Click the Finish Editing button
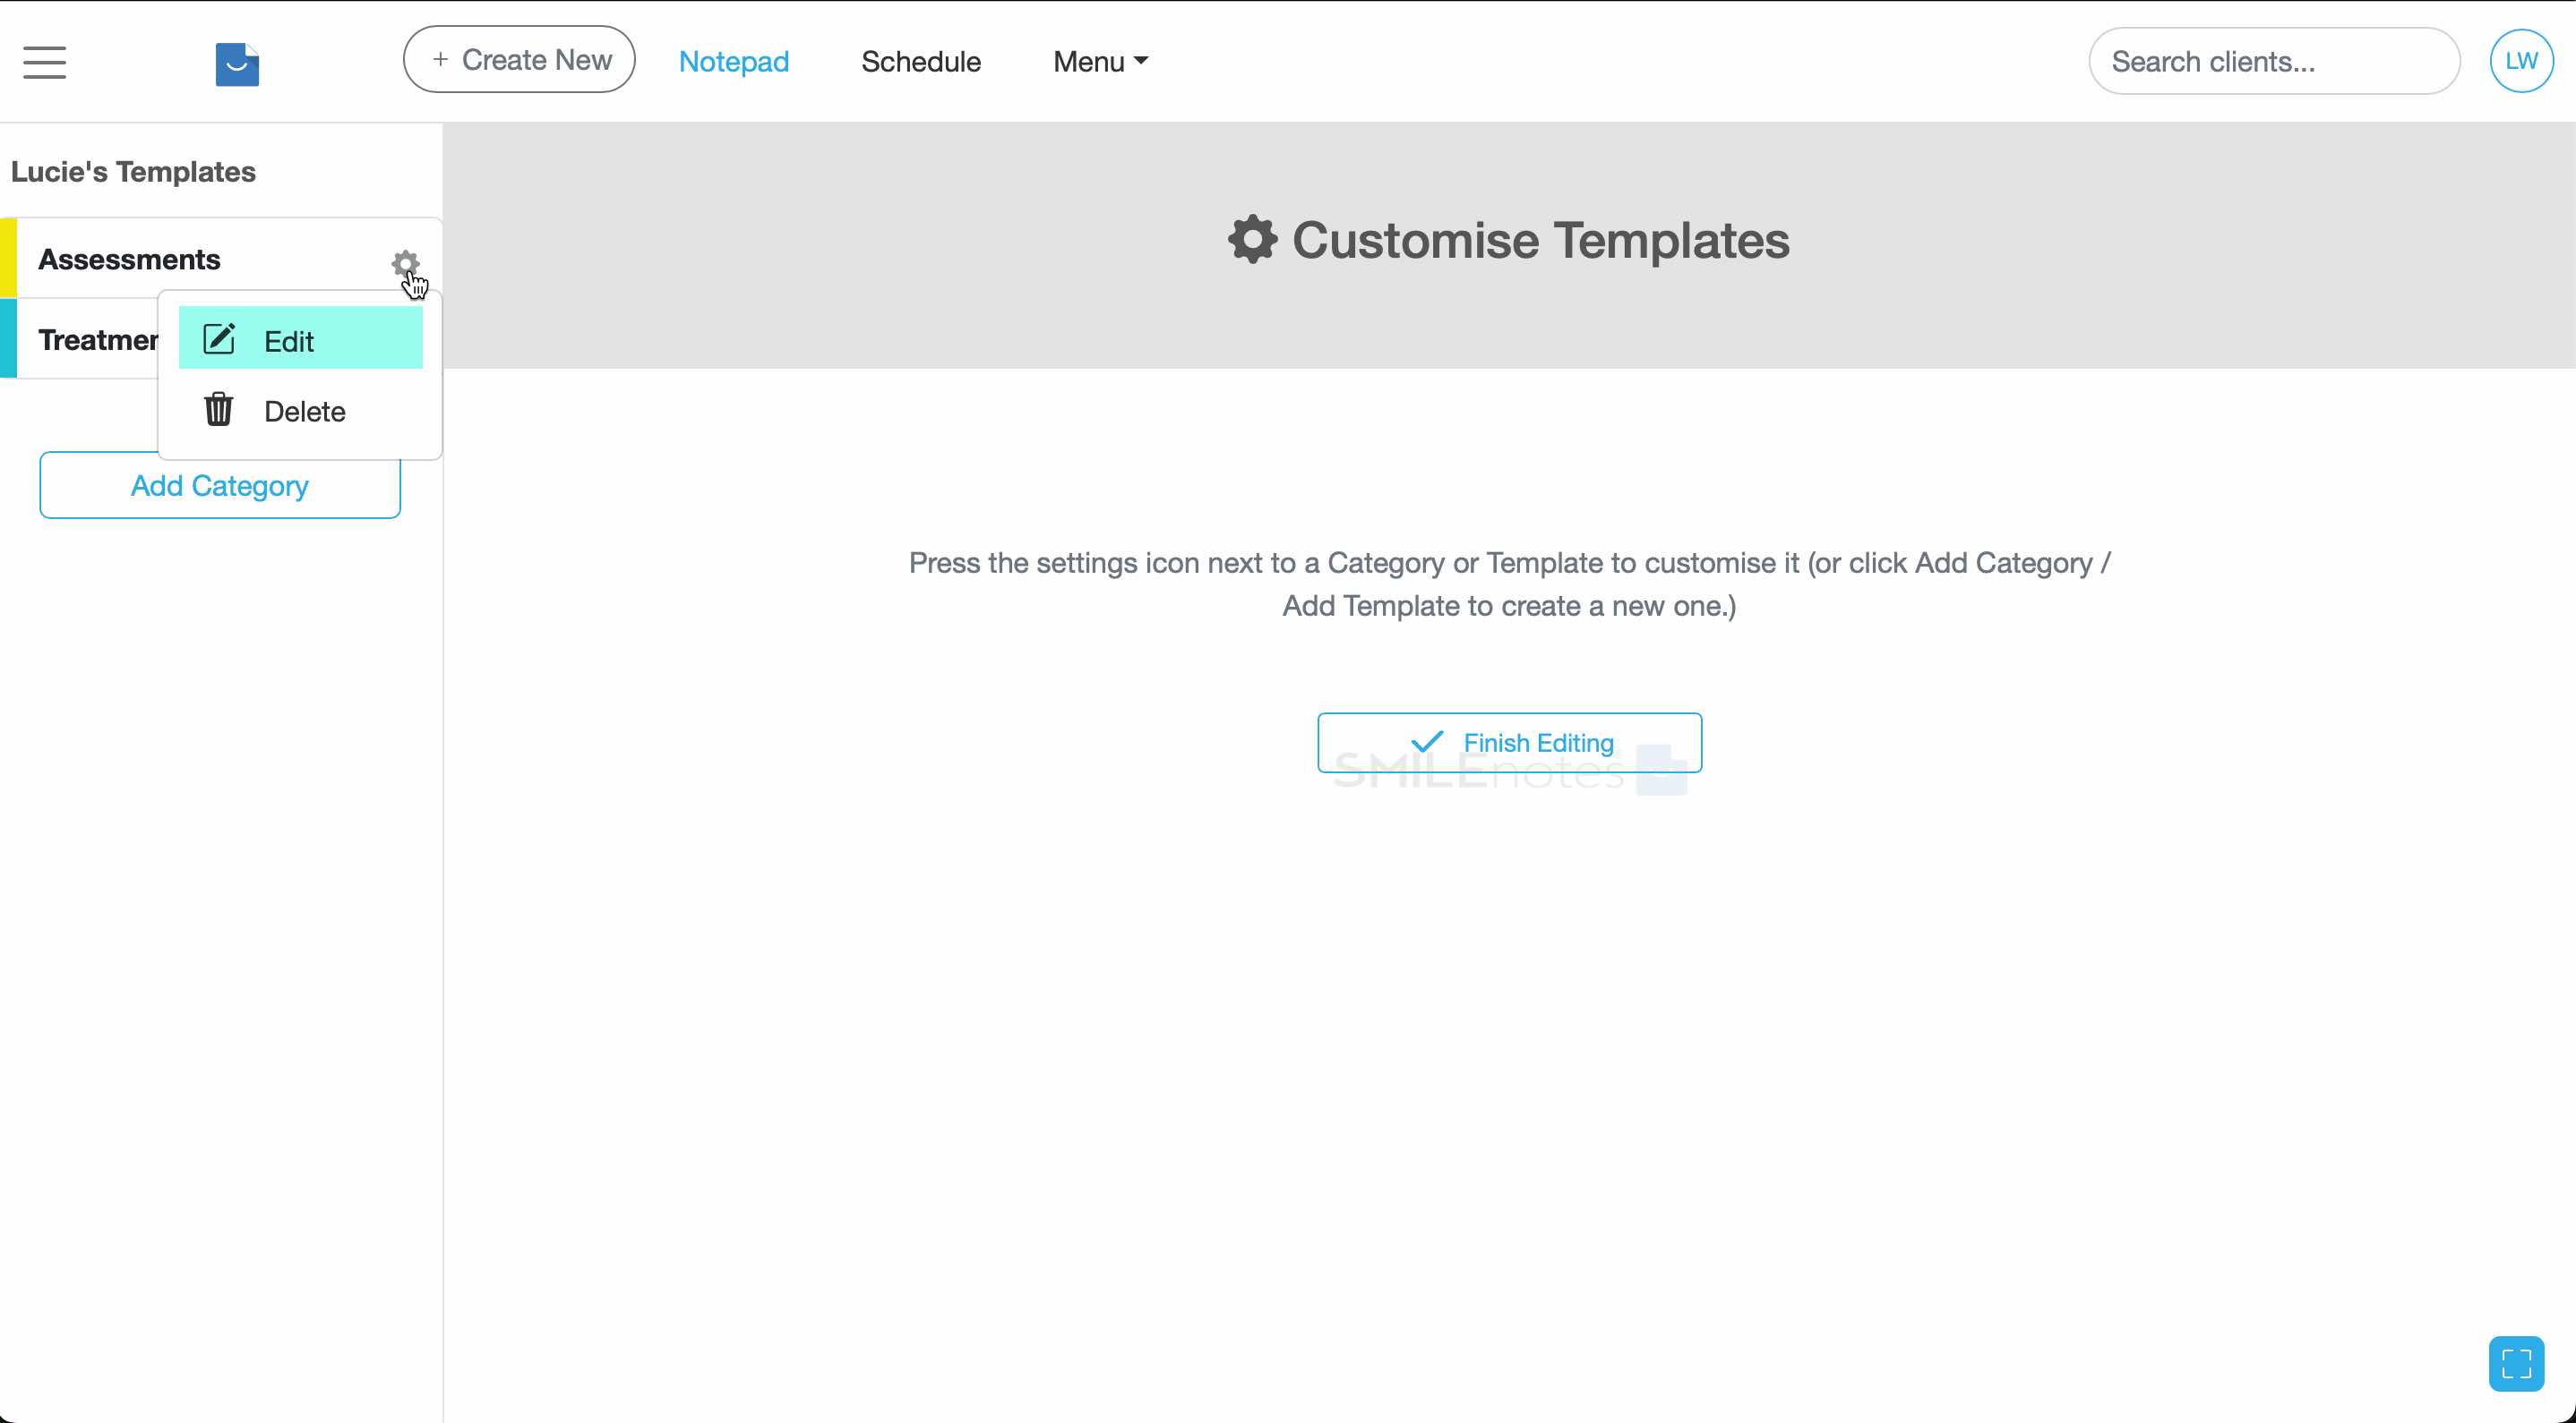 (1509, 743)
